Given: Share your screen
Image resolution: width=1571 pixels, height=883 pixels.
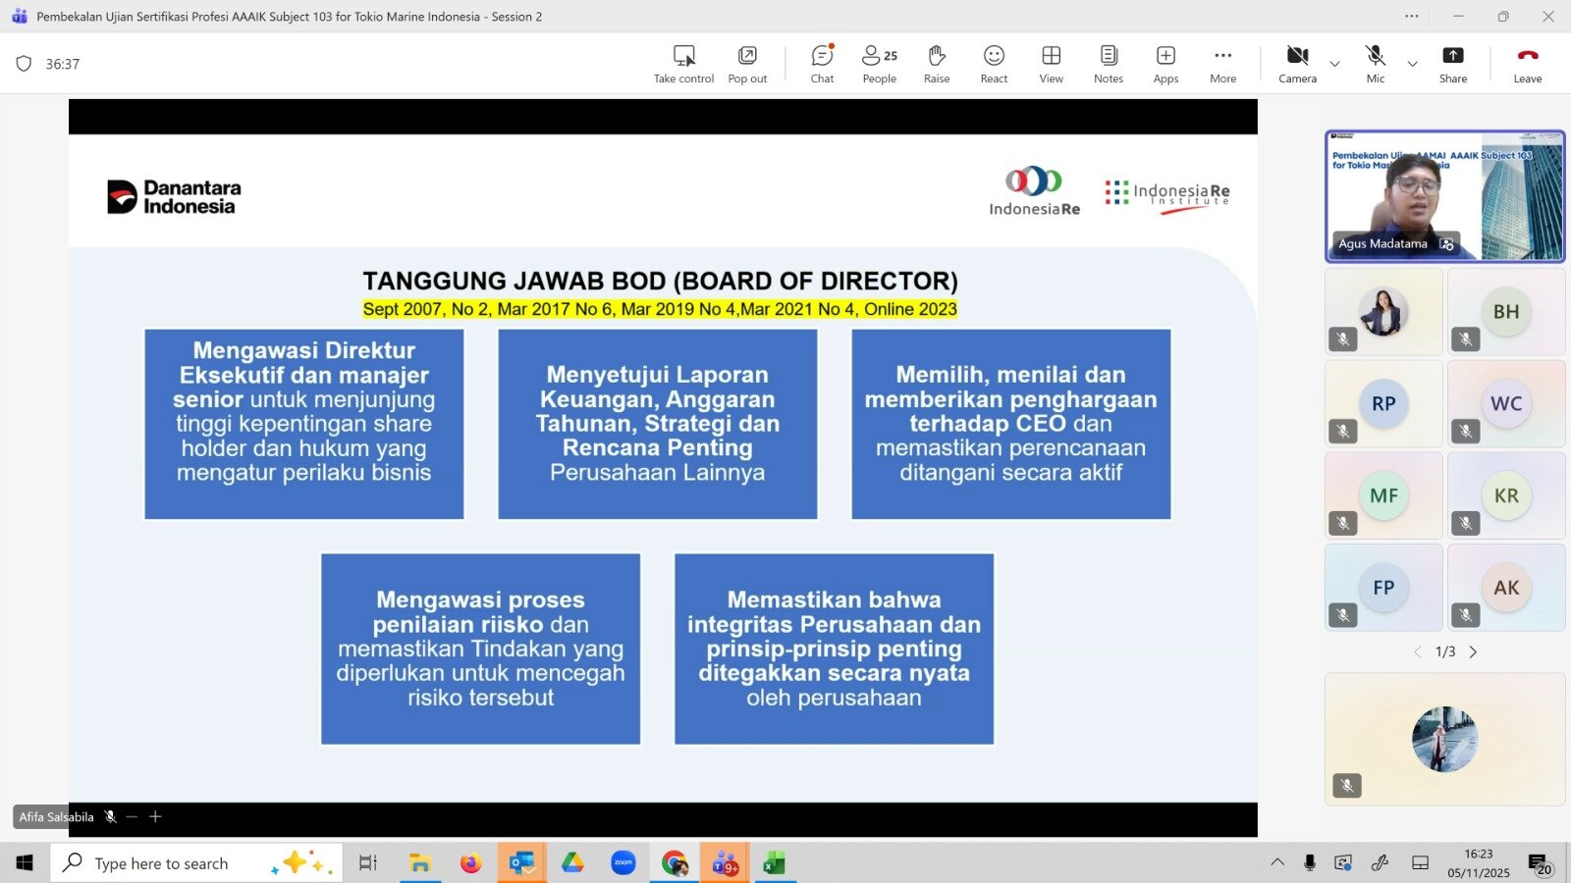Looking at the screenshot, I should point(1452,64).
